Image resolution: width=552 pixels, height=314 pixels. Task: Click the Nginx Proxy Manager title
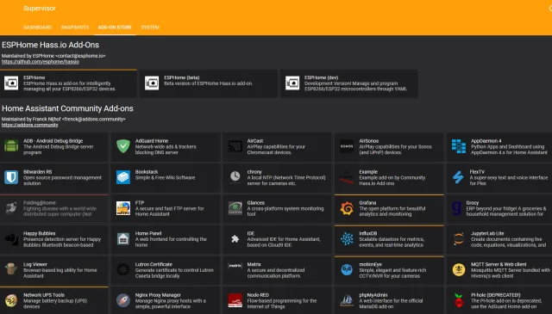click(158, 295)
